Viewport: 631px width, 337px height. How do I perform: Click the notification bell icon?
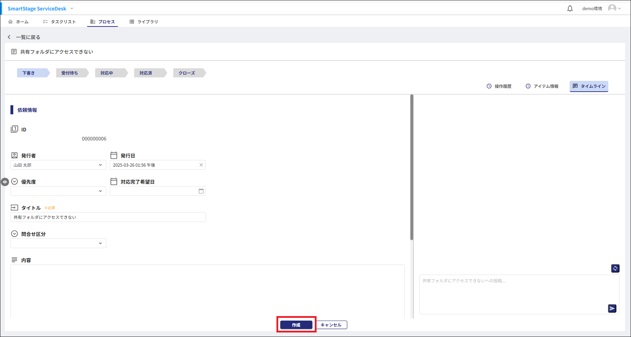pos(570,8)
